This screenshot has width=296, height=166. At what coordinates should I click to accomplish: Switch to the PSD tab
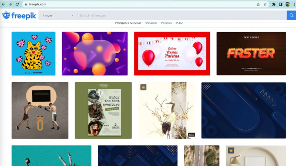(x=179, y=23)
